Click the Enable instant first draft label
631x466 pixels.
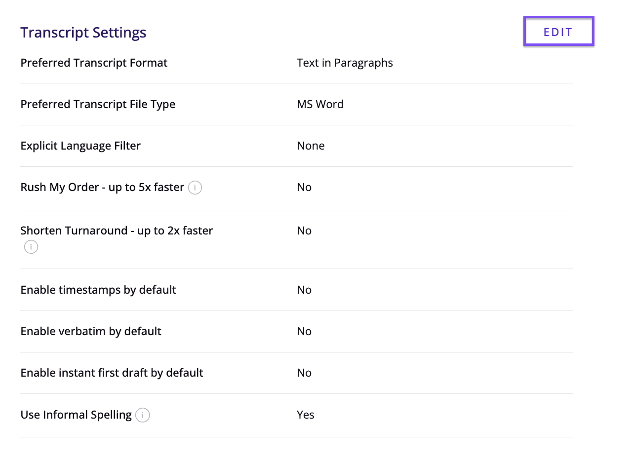click(x=112, y=373)
